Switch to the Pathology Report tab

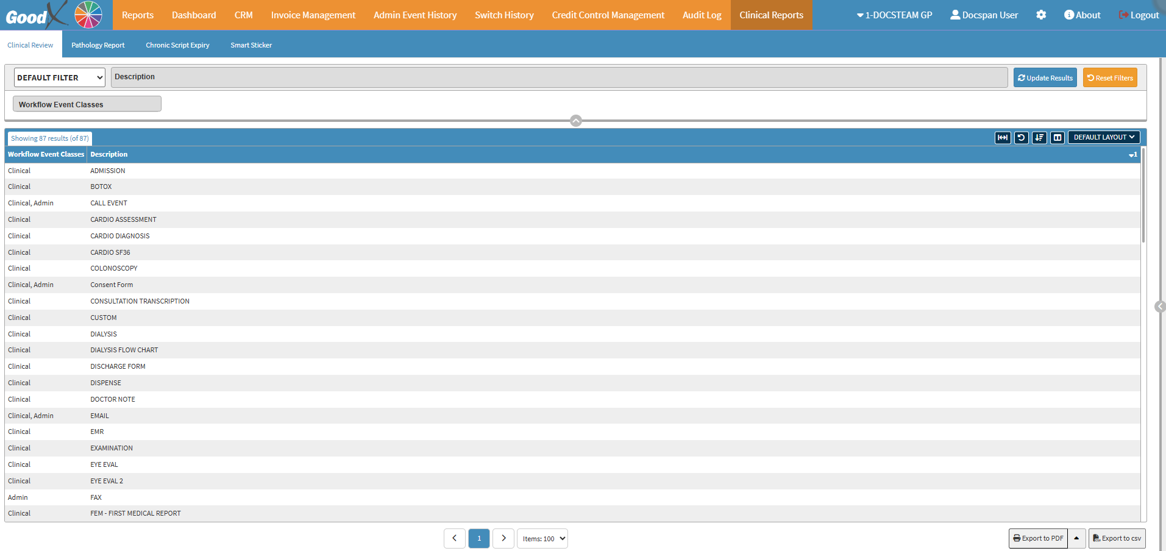point(98,45)
